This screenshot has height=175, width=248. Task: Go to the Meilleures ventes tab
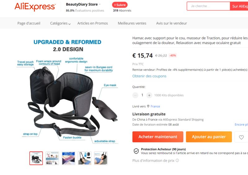[x=132, y=23]
